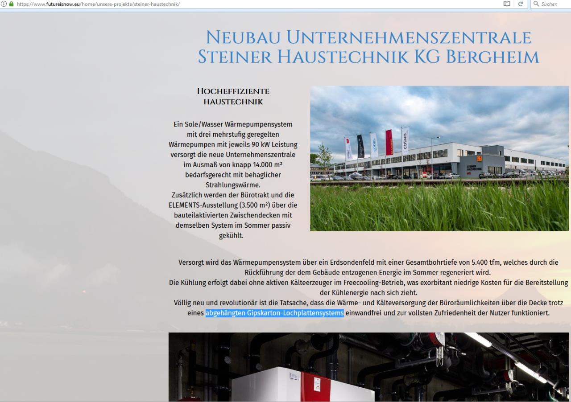Click the site information icon in address bar
Image resolution: width=571 pixels, height=402 pixels.
[4, 4]
